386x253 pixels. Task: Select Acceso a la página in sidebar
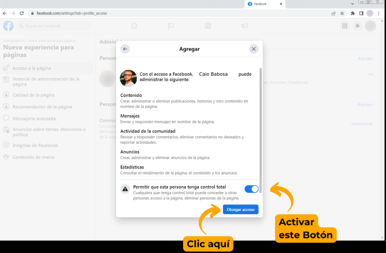point(32,68)
